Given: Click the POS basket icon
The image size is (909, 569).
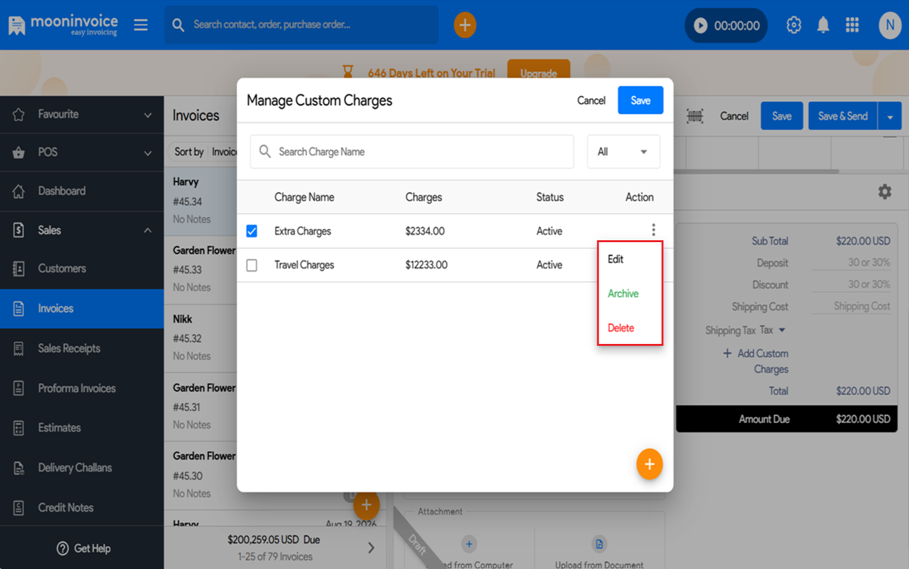Looking at the screenshot, I should 18,152.
